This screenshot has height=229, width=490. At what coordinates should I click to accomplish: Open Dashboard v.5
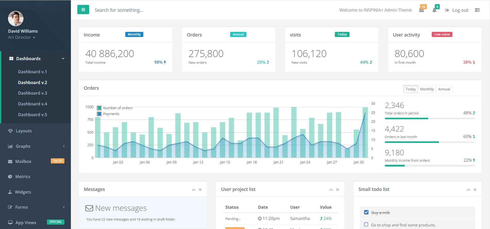tap(32, 115)
